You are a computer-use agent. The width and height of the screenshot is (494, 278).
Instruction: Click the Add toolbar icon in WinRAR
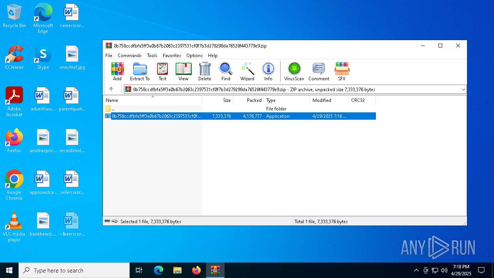pos(117,71)
